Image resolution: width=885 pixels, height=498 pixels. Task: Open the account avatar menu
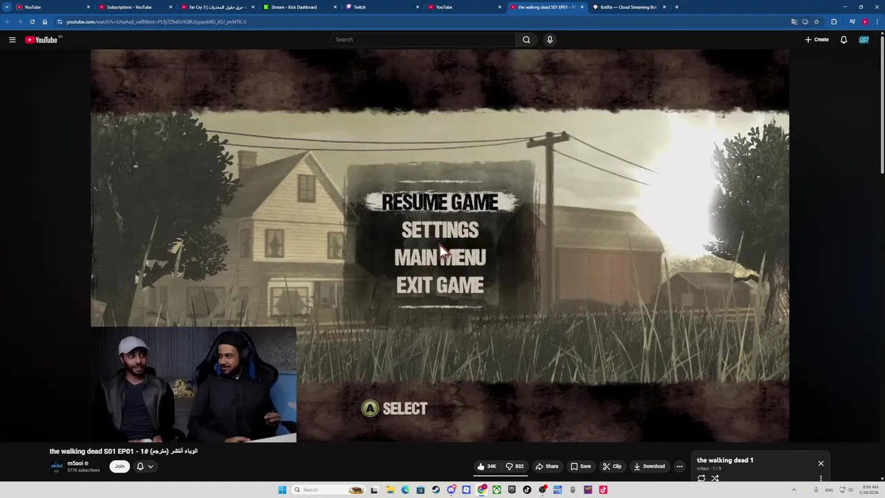(x=864, y=39)
